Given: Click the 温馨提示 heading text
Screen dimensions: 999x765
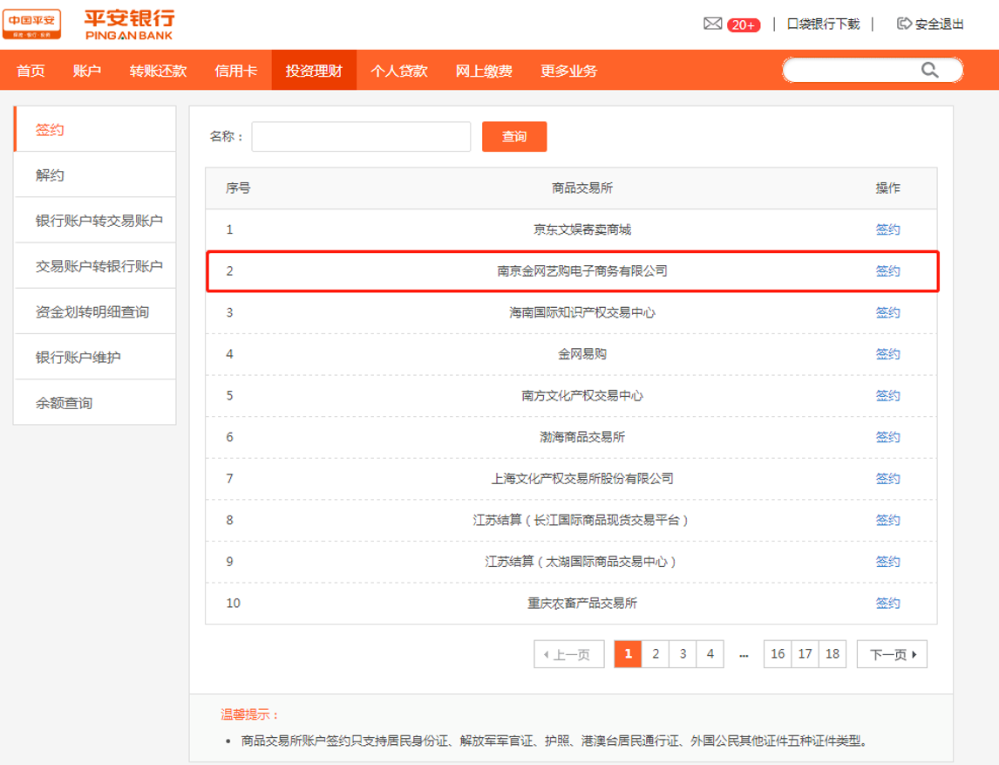Looking at the screenshot, I should click(x=249, y=714).
